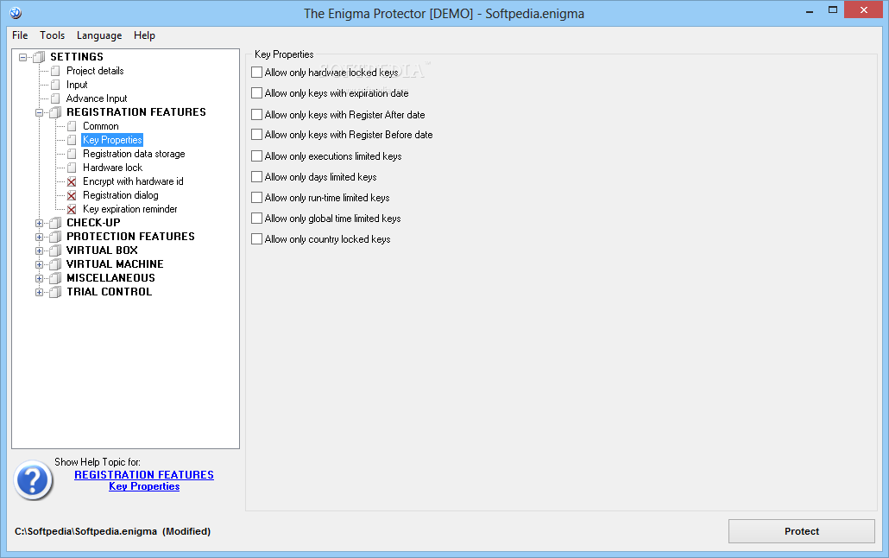Click the VIRTUAL MACHINE folder stack icon
Viewport: 889px width, 558px height.
click(x=55, y=264)
